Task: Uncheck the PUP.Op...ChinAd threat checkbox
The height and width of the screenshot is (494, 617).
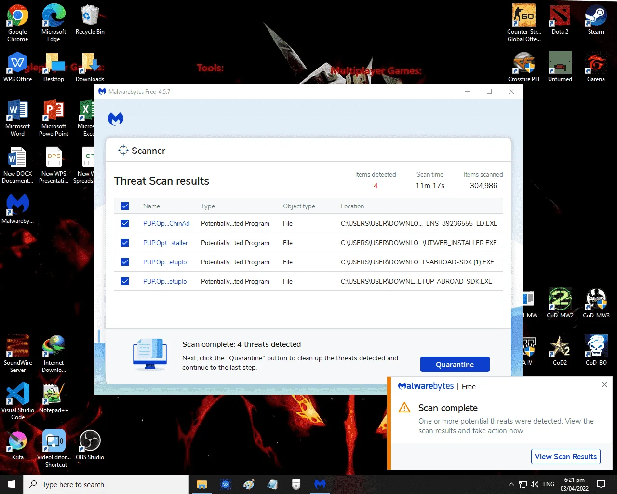Action: tap(125, 223)
